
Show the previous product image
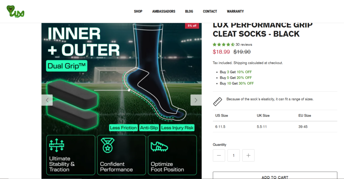47,100
